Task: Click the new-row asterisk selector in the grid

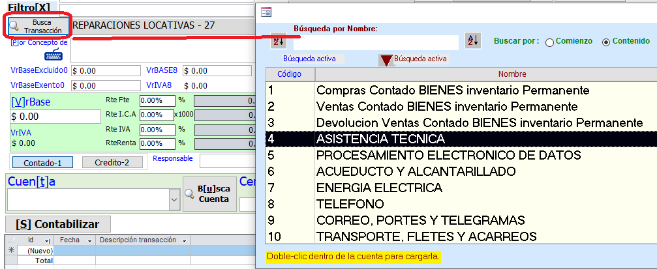Action: coord(10,251)
